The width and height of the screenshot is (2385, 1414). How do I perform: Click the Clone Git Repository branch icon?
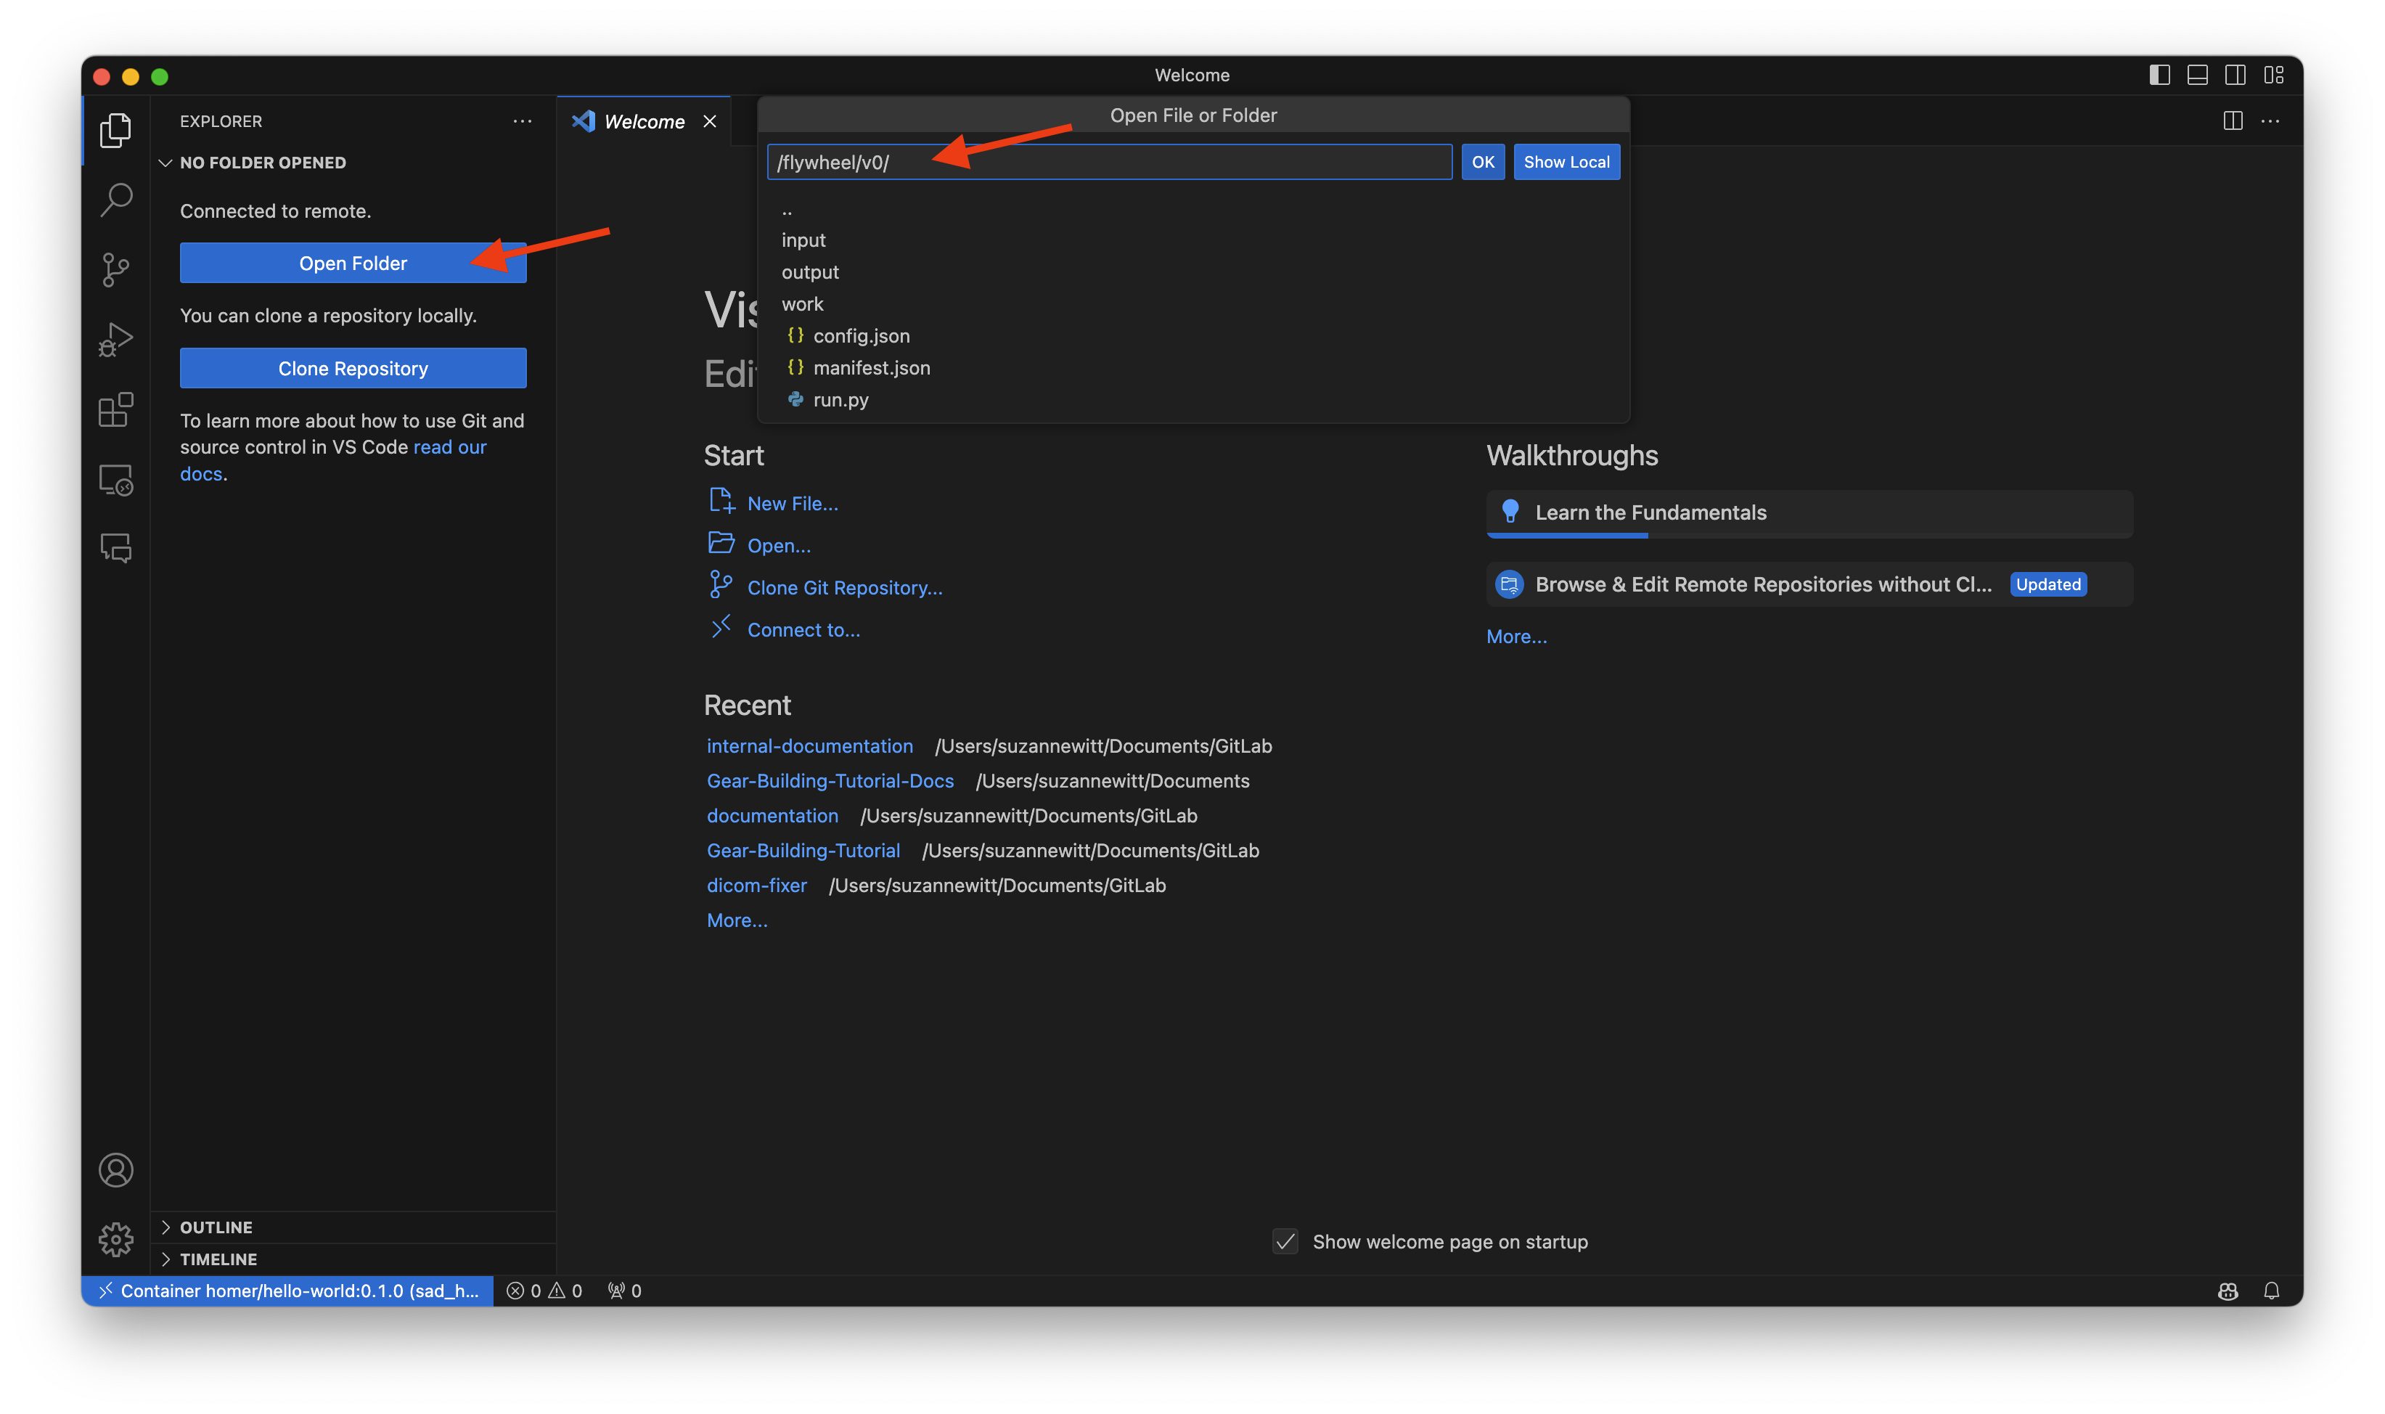pyautogui.click(x=721, y=585)
